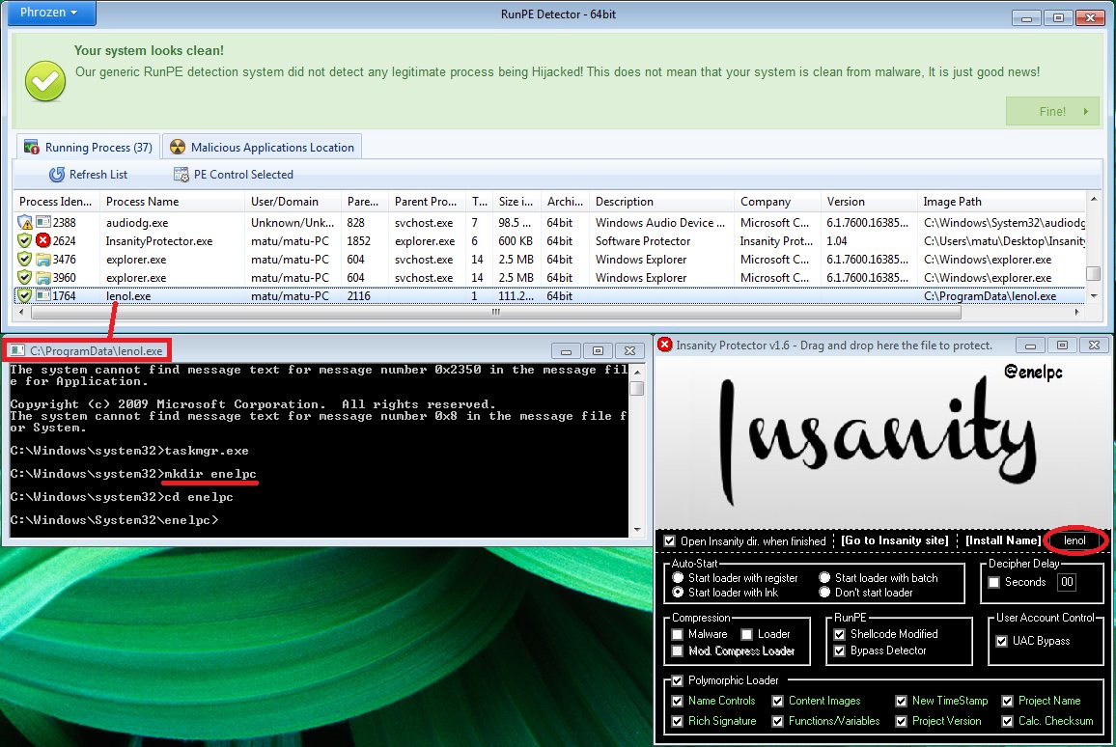Select Start loader with lnk radio
Screen dimensions: 1116x747
tap(678, 592)
